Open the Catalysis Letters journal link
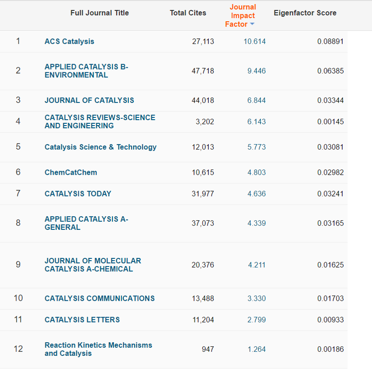Screen dimensions: 372x369 pyautogui.click(x=82, y=320)
